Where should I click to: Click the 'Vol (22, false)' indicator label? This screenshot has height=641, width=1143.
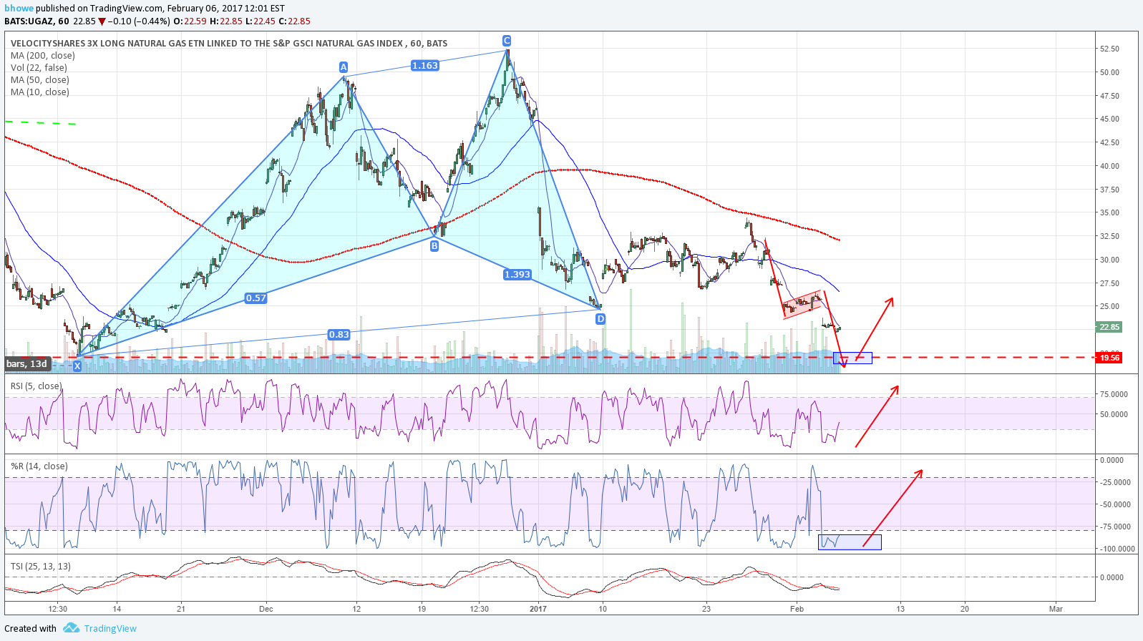(39, 68)
